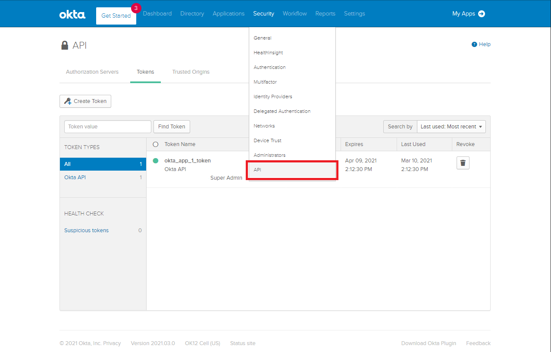
Task: Open Suspicious tokens health check
Action: click(86, 231)
